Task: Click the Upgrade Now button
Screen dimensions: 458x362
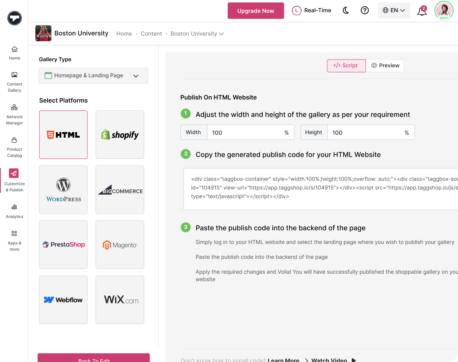Action: tap(256, 11)
